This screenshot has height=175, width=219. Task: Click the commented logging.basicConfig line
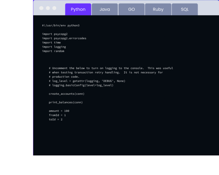click(81, 85)
